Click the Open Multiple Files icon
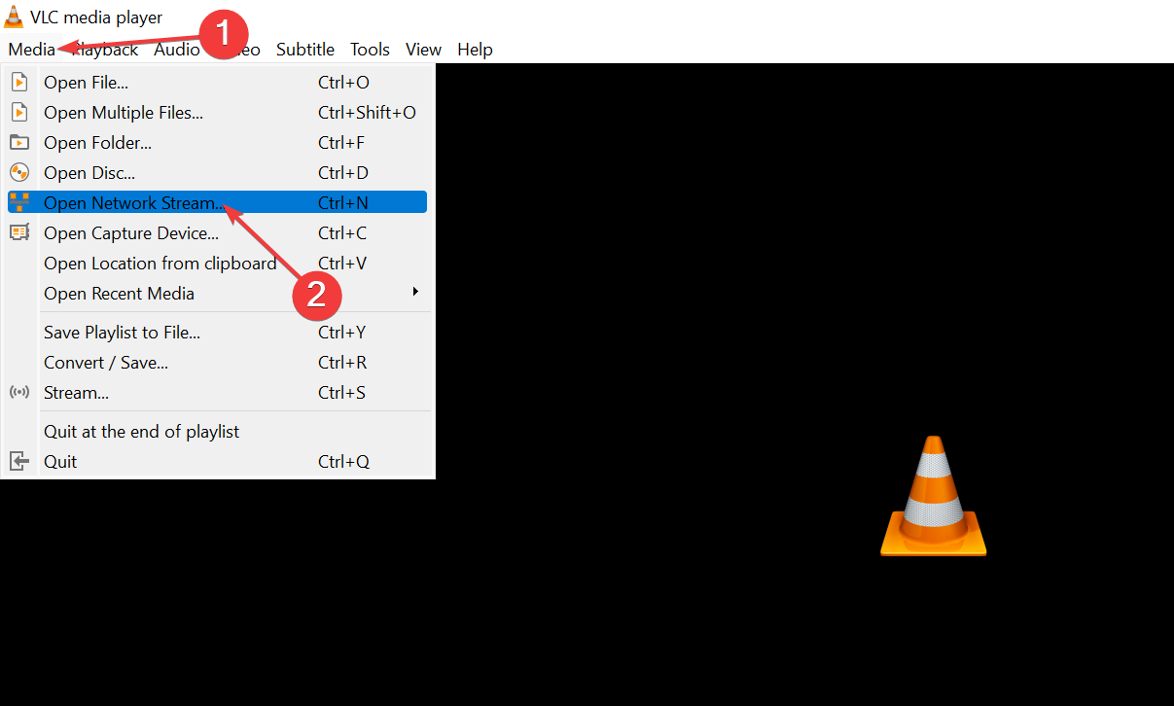The image size is (1174, 706). [19, 113]
